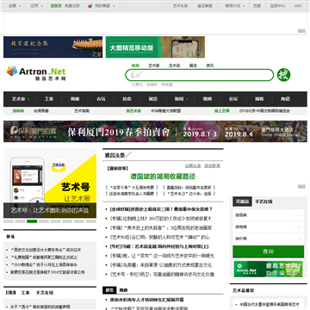
Task: Open 艺术头条 in the top bar
Action: coord(180,6)
